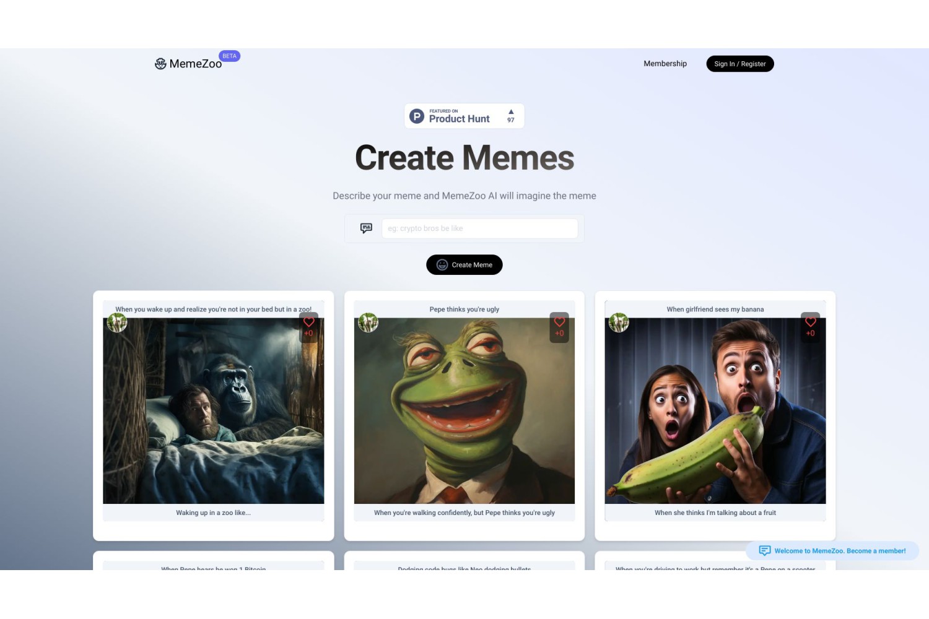Click caption 'When you're walking confidently, but Pepe thinks you're ugly'
This screenshot has width=929, height=619.
click(464, 513)
